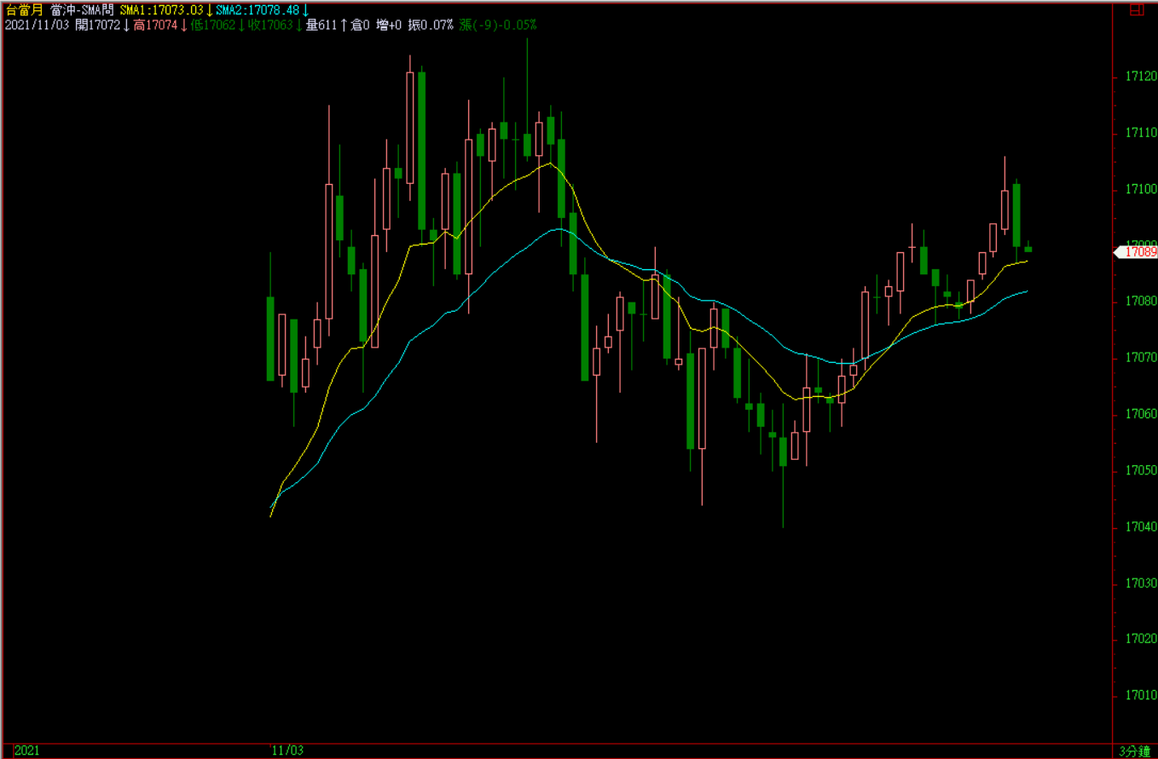
Task: Click the 17050 price axis label
Action: pos(1141,470)
